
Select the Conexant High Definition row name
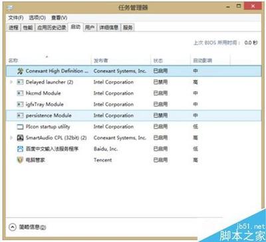(x=57, y=71)
